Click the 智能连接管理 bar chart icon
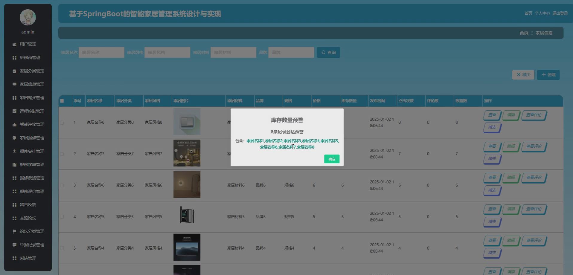This screenshot has width=573, height=275. click(x=14, y=124)
